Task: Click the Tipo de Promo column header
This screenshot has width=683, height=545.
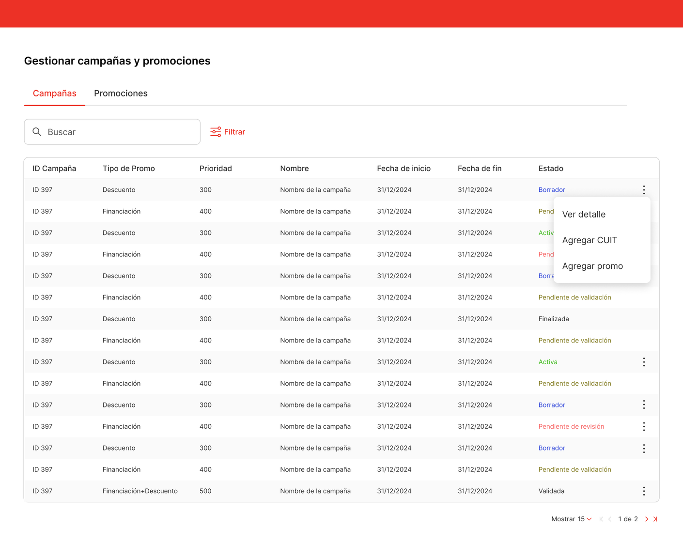Action: (x=129, y=169)
